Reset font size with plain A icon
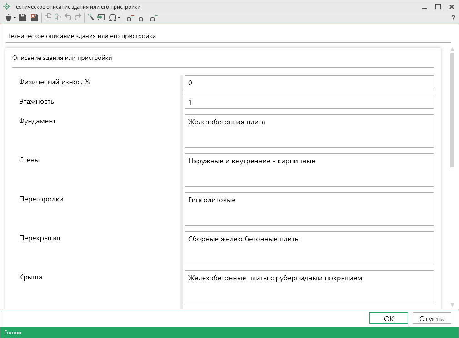Viewport: 459px width, 338px height. tap(141, 19)
